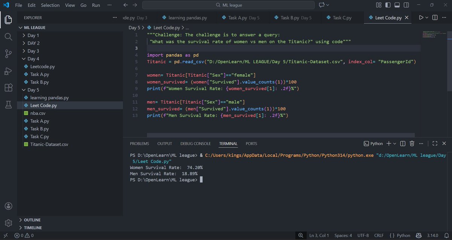The image size is (452, 240).
Task: Open the Copilot chat icon
Action: 321,5
